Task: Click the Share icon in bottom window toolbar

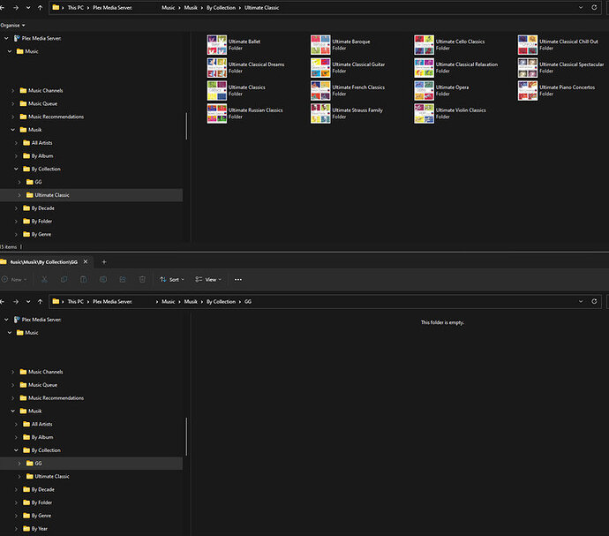Action: coord(123,279)
